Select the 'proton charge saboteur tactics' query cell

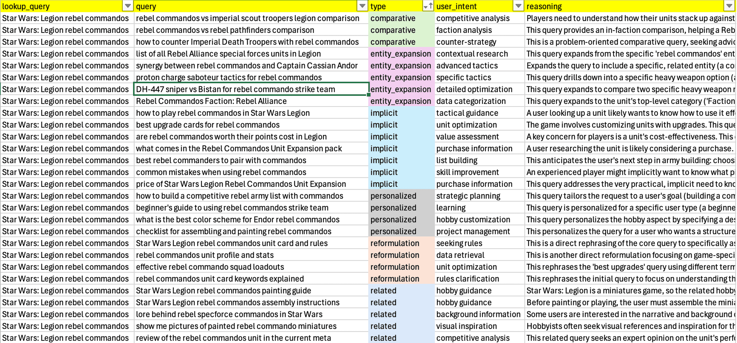[251, 77]
